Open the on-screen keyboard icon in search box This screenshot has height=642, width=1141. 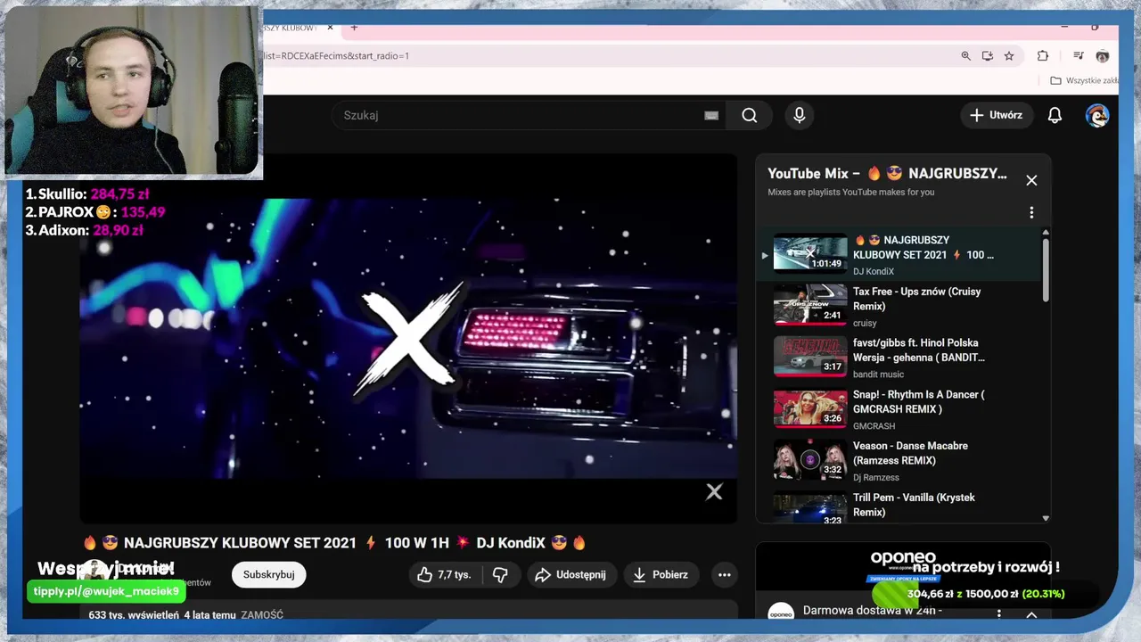pyautogui.click(x=711, y=115)
